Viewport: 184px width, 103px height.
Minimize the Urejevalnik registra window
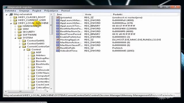pyautogui.click(x=161, y=7)
